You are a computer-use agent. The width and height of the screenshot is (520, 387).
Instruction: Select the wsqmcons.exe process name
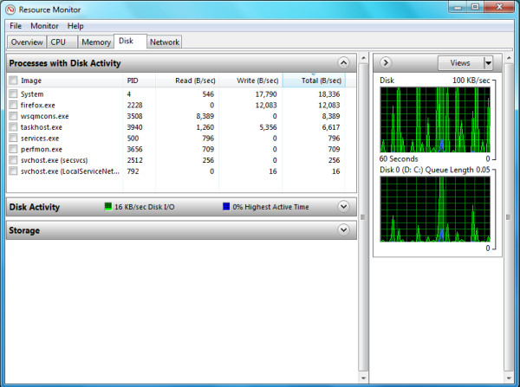(x=44, y=116)
